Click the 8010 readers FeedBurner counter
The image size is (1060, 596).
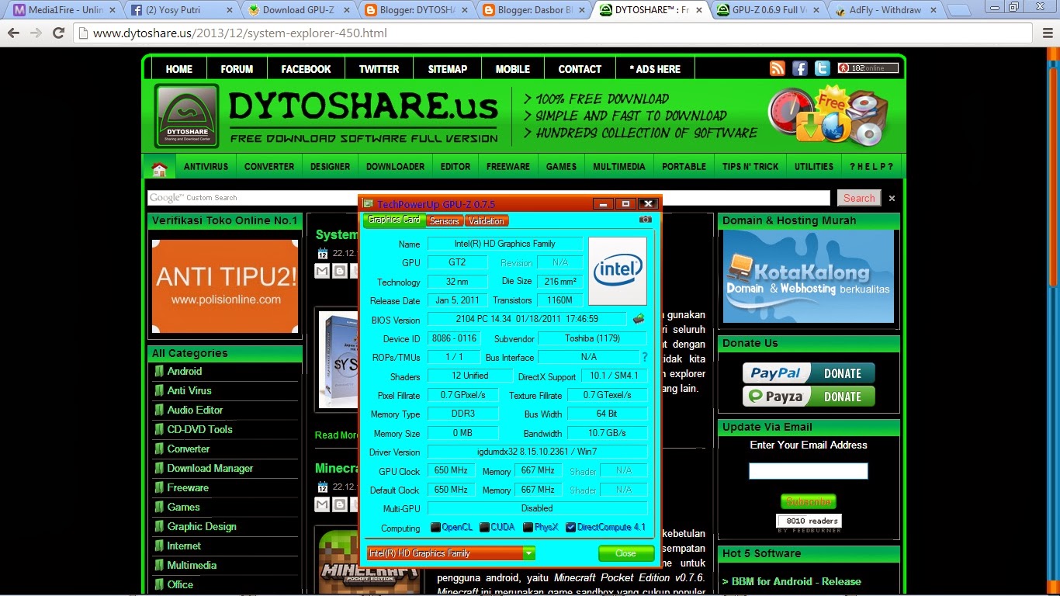pos(809,521)
